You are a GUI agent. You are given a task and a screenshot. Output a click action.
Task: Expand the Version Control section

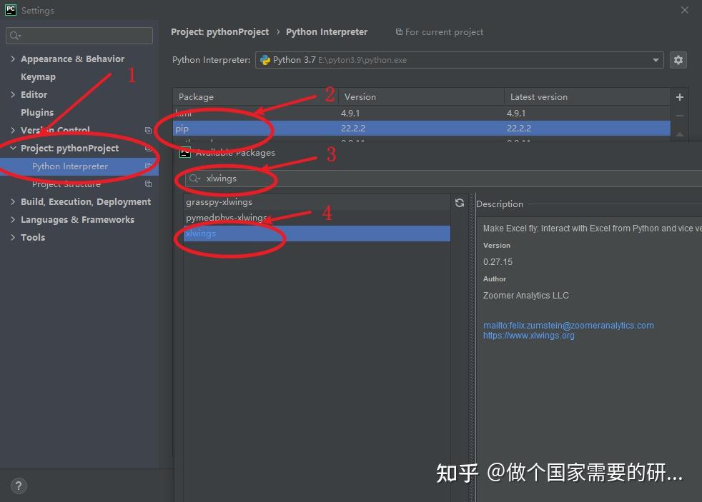coord(13,130)
